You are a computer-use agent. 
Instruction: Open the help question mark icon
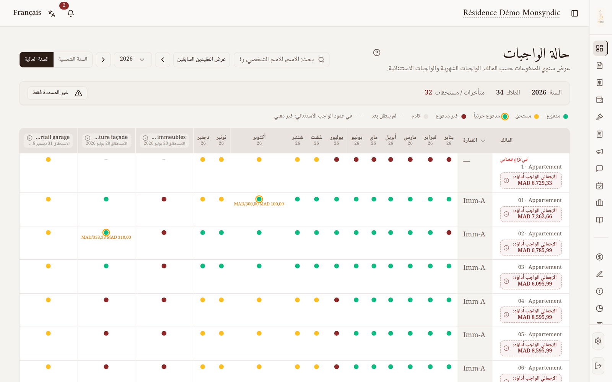[377, 53]
